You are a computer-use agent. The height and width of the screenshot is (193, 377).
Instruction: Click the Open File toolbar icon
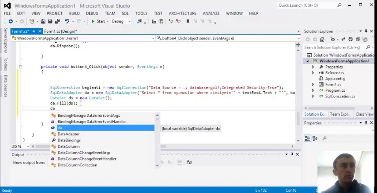[43, 21]
